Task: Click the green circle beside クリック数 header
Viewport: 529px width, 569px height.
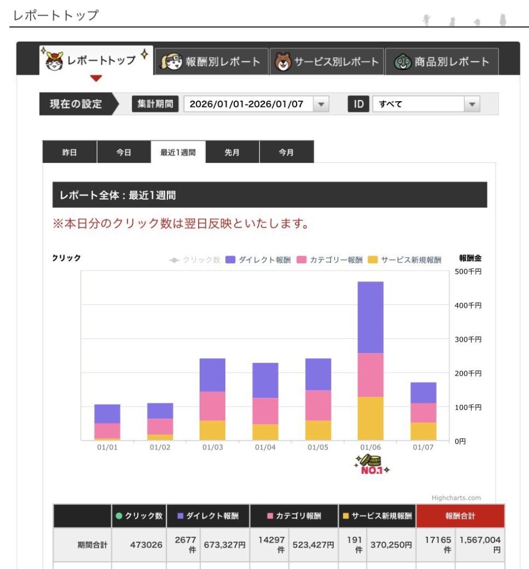Action: tap(118, 516)
